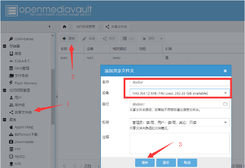Close the 添加共享文件夹 dialog
Image resolution: width=245 pixels, height=168 pixels.
pyautogui.click(x=225, y=71)
